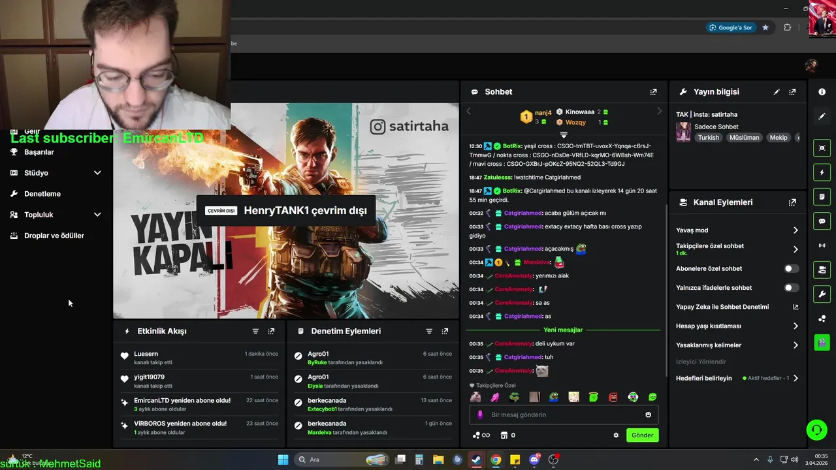The width and height of the screenshot is (836, 470).
Task: Open OBS Studio from the taskbar
Action: tap(554, 460)
